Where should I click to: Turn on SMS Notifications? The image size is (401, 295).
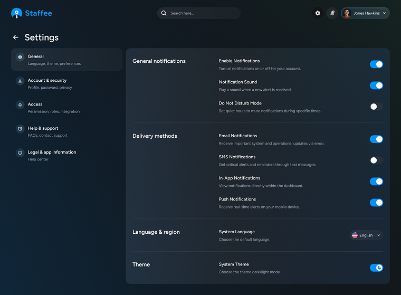(x=376, y=160)
